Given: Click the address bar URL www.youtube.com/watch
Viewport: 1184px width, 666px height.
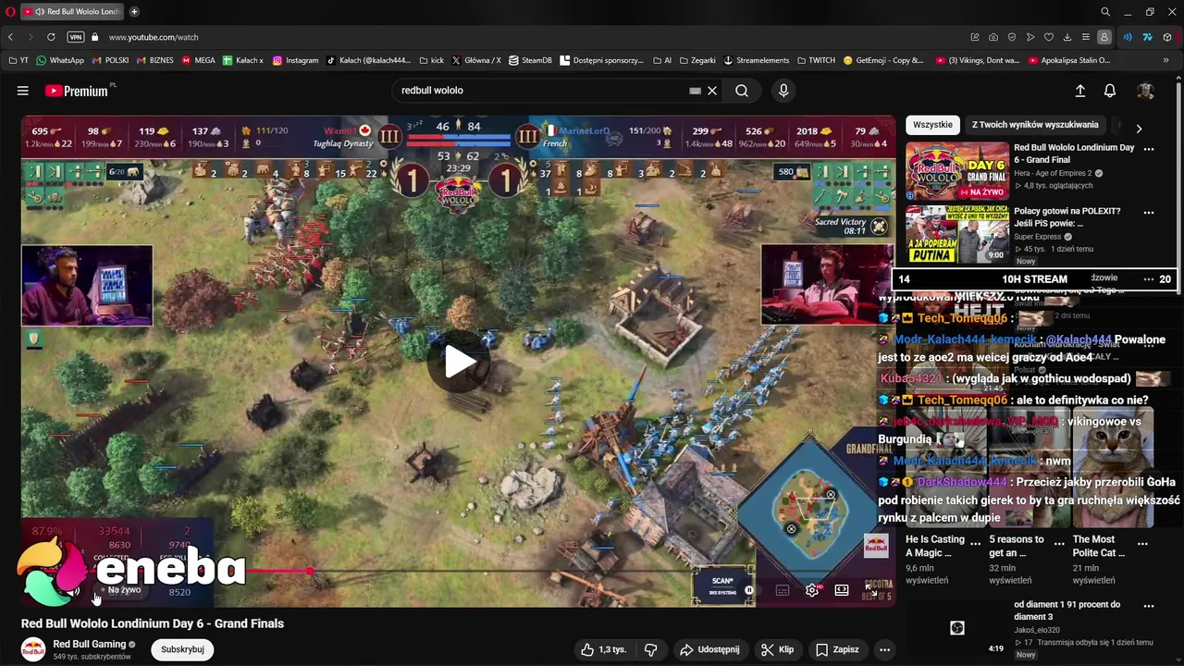Looking at the screenshot, I should (154, 37).
